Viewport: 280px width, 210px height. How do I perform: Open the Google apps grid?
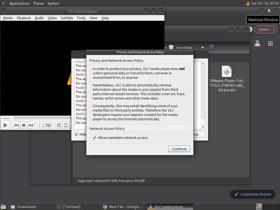[270, 43]
